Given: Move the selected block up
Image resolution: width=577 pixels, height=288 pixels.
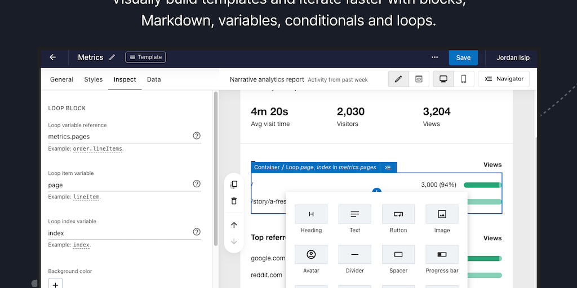Looking at the screenshot, I should (x=234, y=225).
